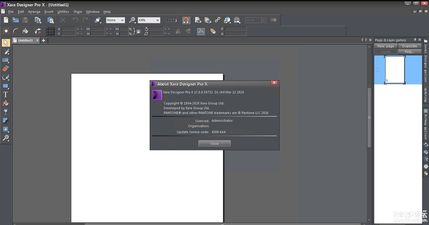429x225 pixels.
Task: Toggle the highlighted blue arrow infobar button
Action: [201, 31]
